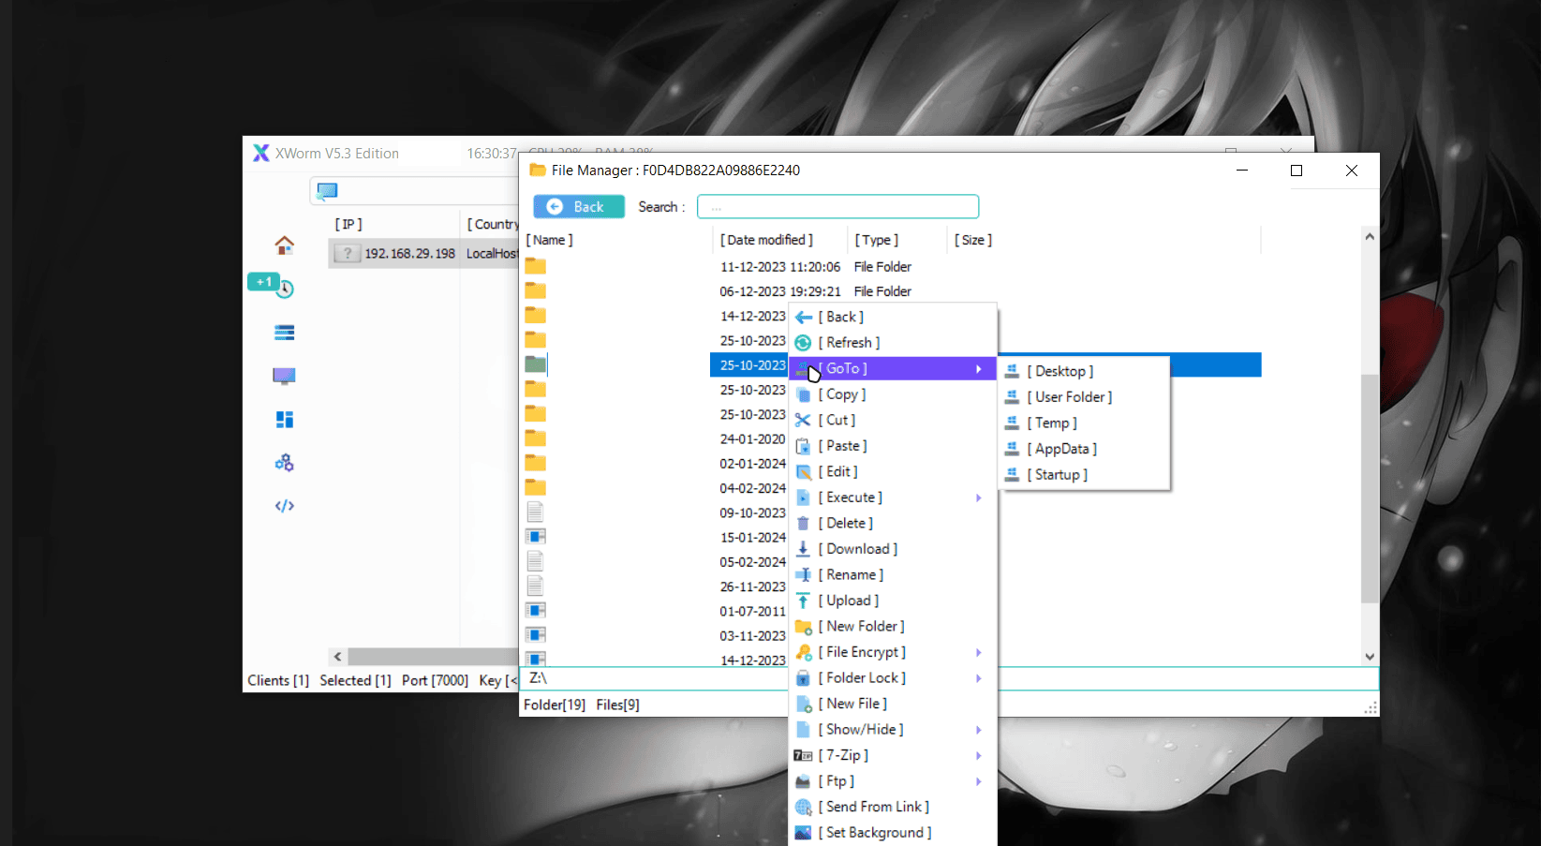Click the File Manager scrollbar up arrow

click(x=1370, y=237)
